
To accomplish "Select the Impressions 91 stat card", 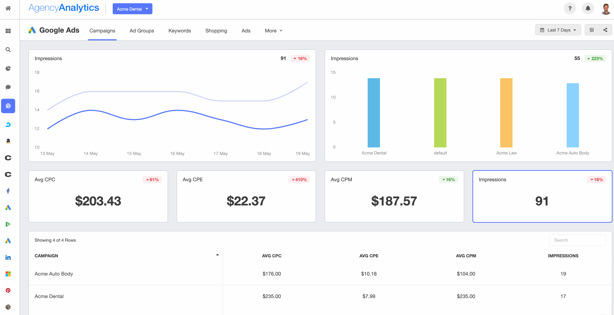I will pyautogui.click(x=542, y=196).
